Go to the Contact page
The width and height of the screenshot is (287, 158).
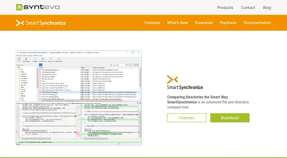pyautogui.click(x=248, y=8)
